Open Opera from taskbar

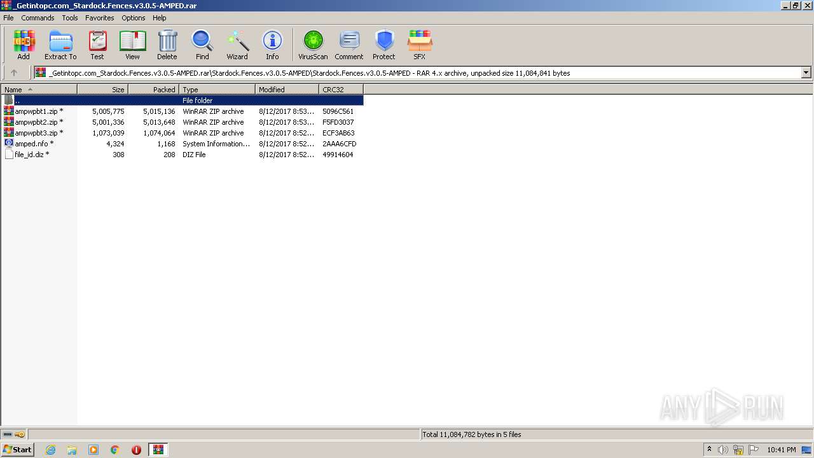click(136, 450)
